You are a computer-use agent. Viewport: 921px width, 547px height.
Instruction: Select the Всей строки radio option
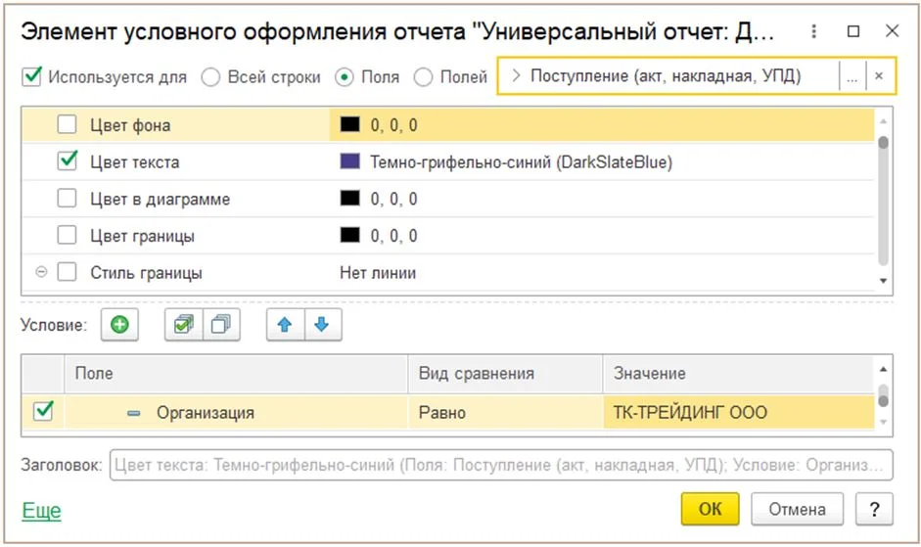tap(210, 77)
